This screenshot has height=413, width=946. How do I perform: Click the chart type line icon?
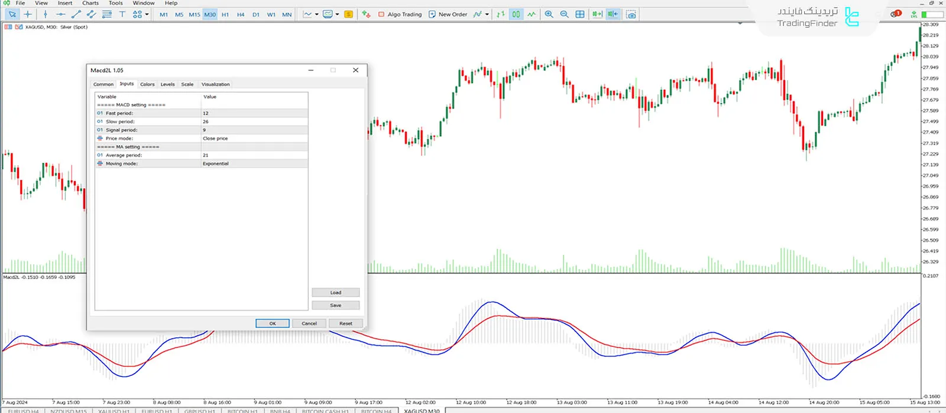click(x=307, y=14)
